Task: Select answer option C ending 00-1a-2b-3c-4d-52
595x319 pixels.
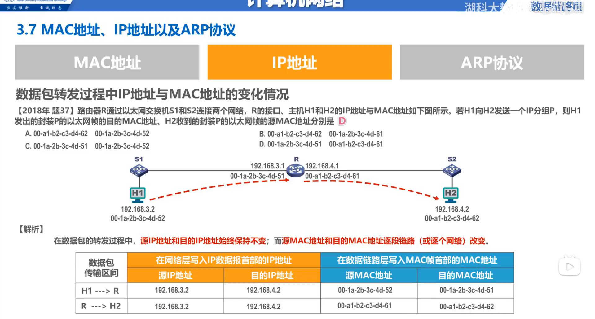Action: (87, 146)
